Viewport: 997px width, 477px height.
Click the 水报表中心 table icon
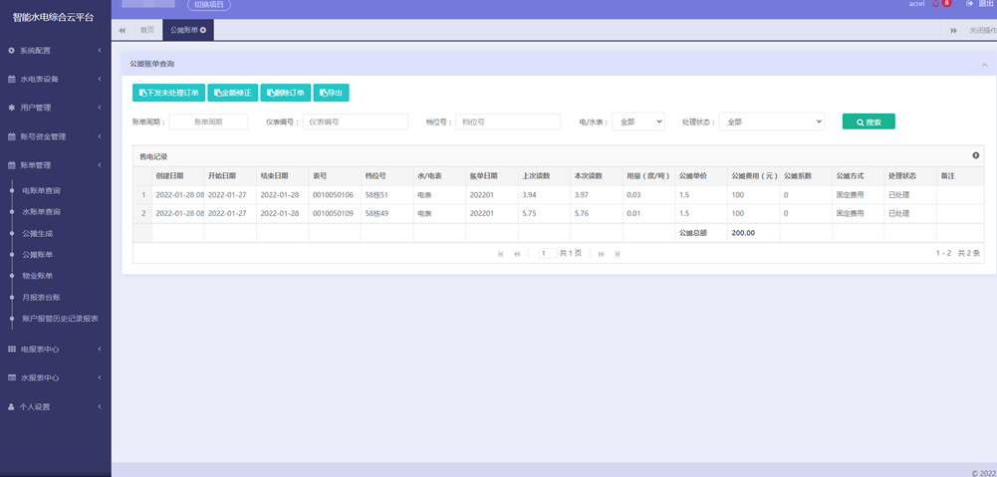11,377
